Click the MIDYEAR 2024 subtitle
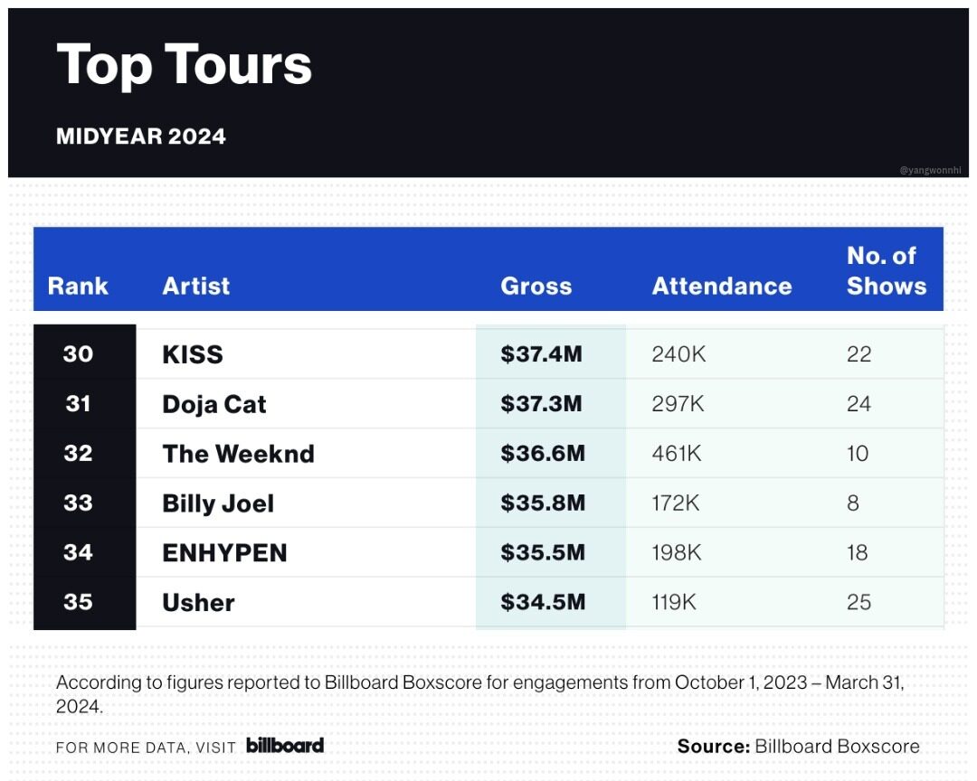977x781 pixels. click(x=141, y=136)
